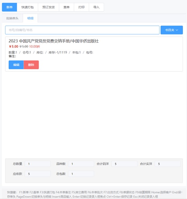Open the 打印 tab
The height and width of the screenshot is (199, 187).
(81, 7)
